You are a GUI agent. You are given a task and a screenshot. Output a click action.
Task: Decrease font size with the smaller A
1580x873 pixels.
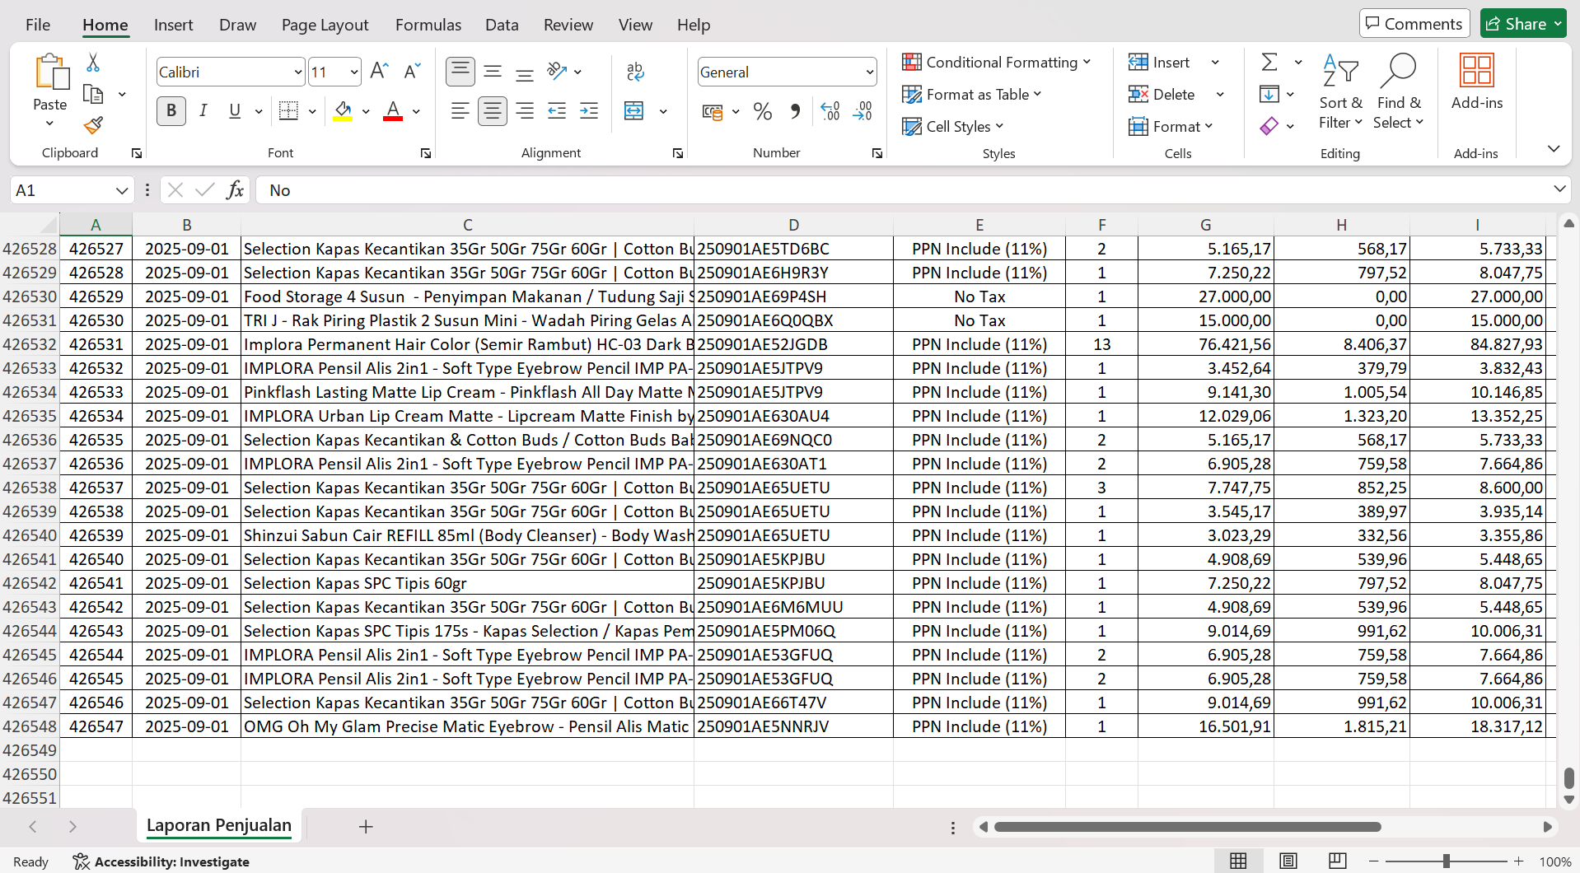coord(412,72)
